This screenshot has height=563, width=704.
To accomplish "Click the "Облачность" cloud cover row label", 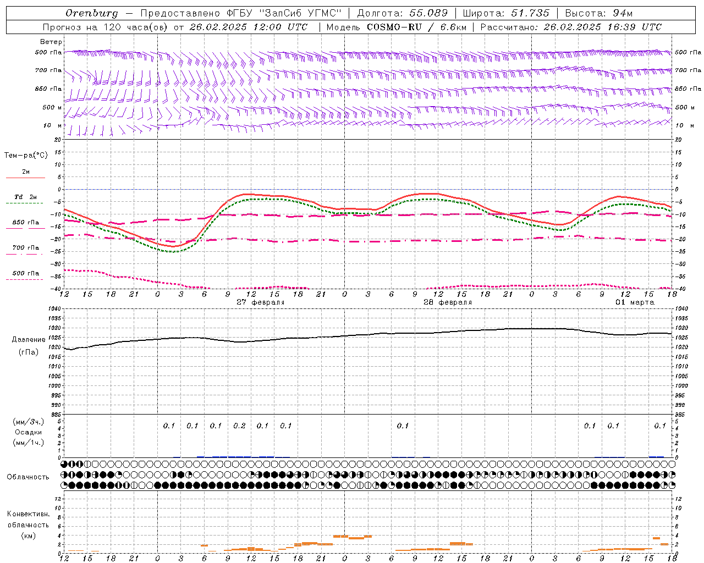I will pyautogui.click(x=28, y=477).
